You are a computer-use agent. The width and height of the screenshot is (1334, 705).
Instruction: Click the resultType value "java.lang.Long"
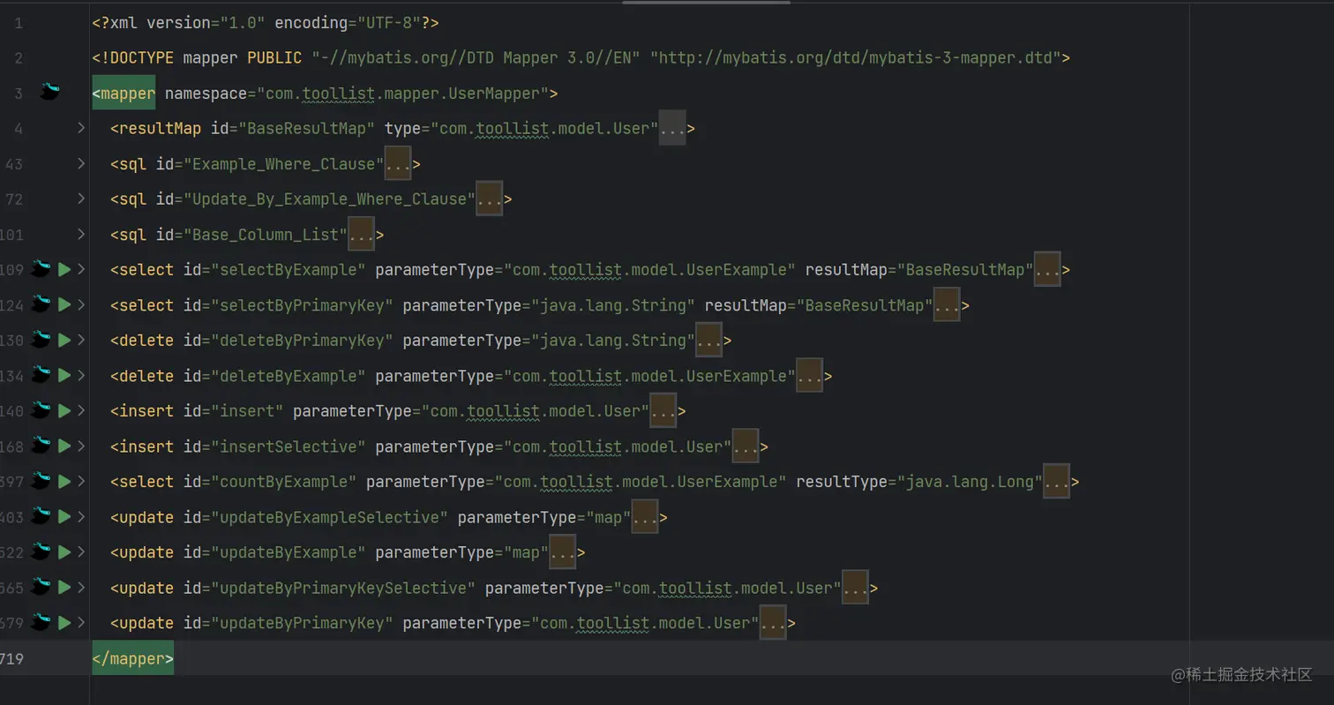point(971,482)
